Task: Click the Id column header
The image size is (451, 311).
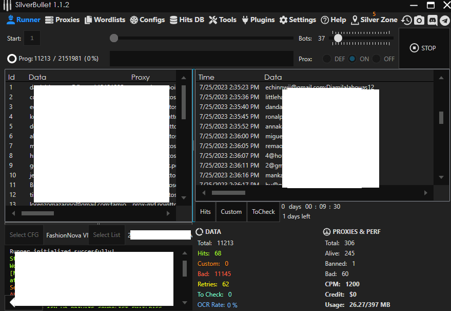Action: [x=11, y=77]
